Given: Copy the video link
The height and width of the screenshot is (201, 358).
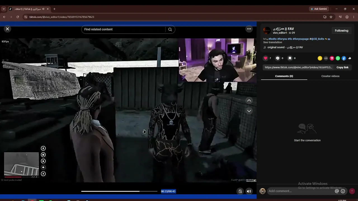Looking at the screenshot, I should click(x=342, y=67).
